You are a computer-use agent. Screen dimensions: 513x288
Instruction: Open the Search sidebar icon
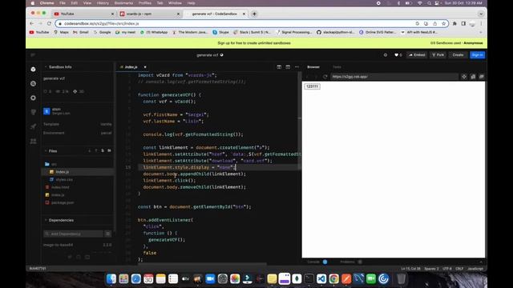pos(33,83)
